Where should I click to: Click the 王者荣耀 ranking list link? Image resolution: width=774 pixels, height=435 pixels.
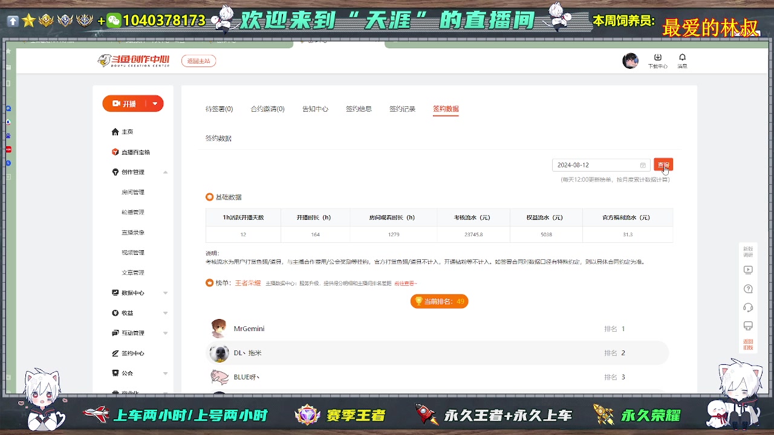248,283
